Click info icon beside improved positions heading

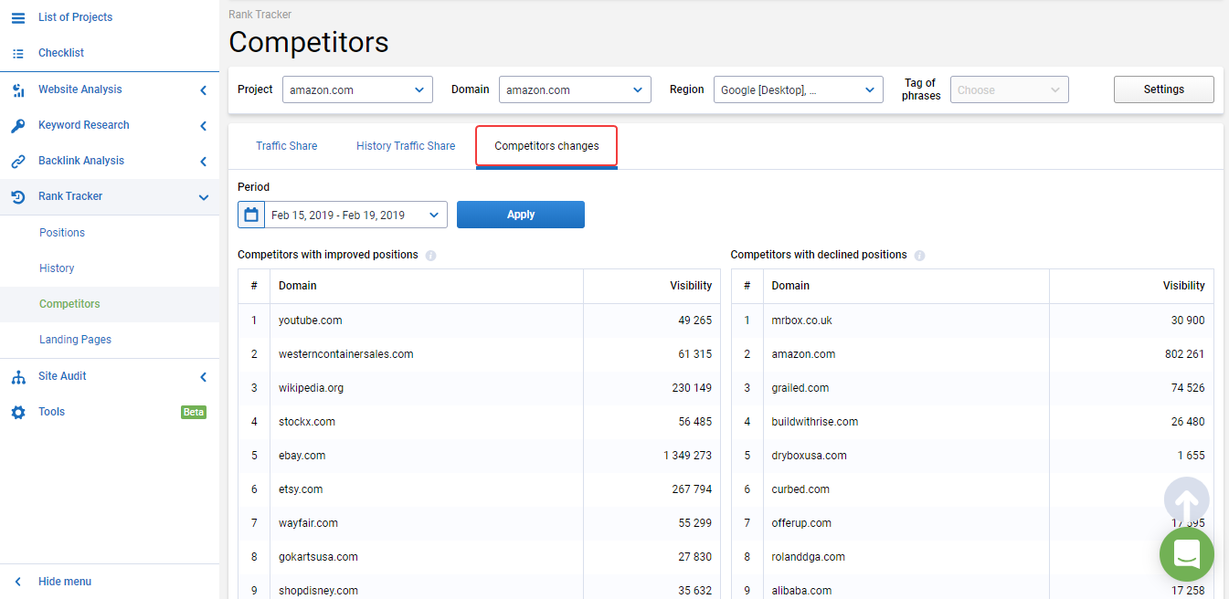pos(430,256)
